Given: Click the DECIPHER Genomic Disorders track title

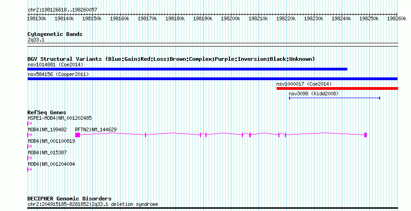Looking at the screenshot, I should (69, 199).
